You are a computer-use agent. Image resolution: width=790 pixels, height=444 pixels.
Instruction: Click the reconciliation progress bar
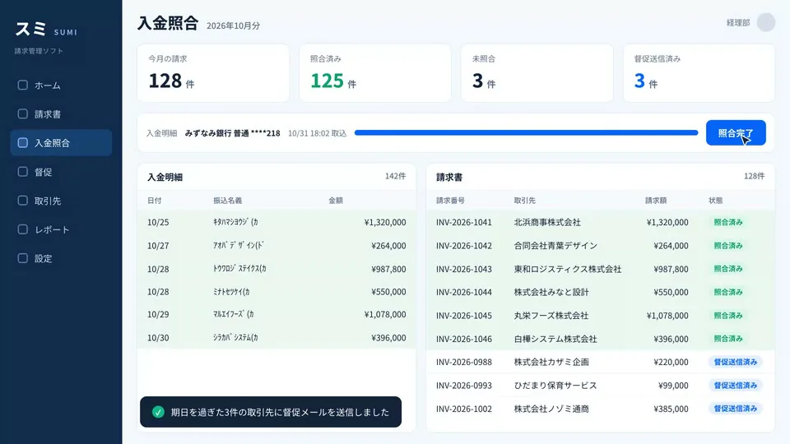click(526, 133)
